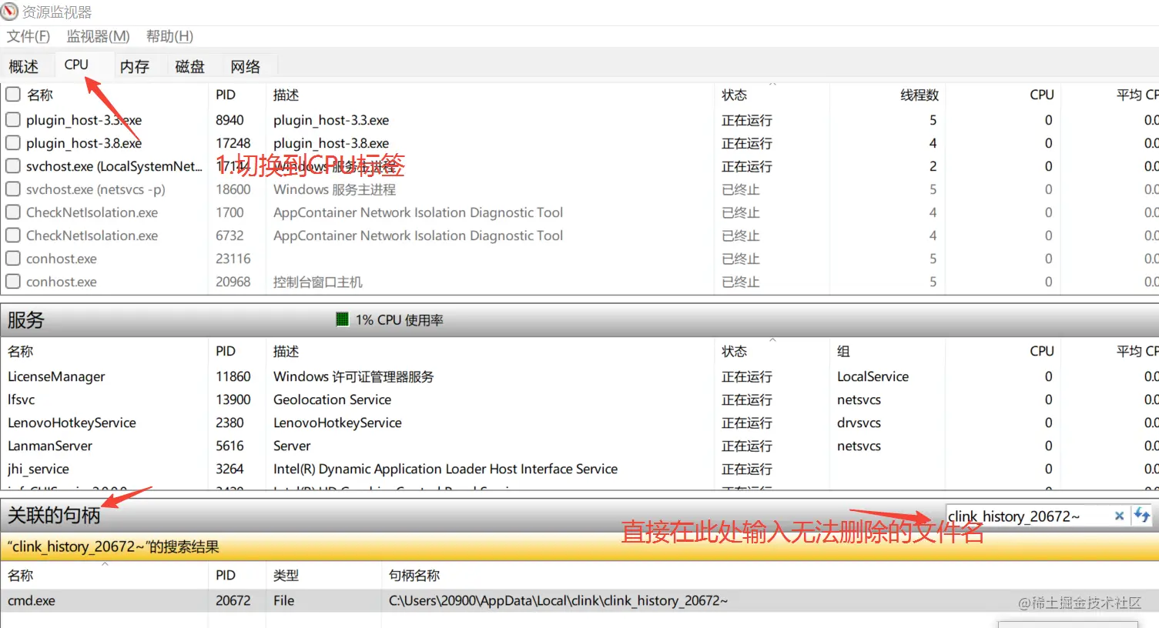Sort handles by 句柄名称 column header
The image size is (1159, 628).
[x=414, y=575]
